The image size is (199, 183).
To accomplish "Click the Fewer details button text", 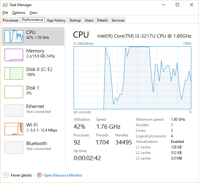I will click(21, 175).
